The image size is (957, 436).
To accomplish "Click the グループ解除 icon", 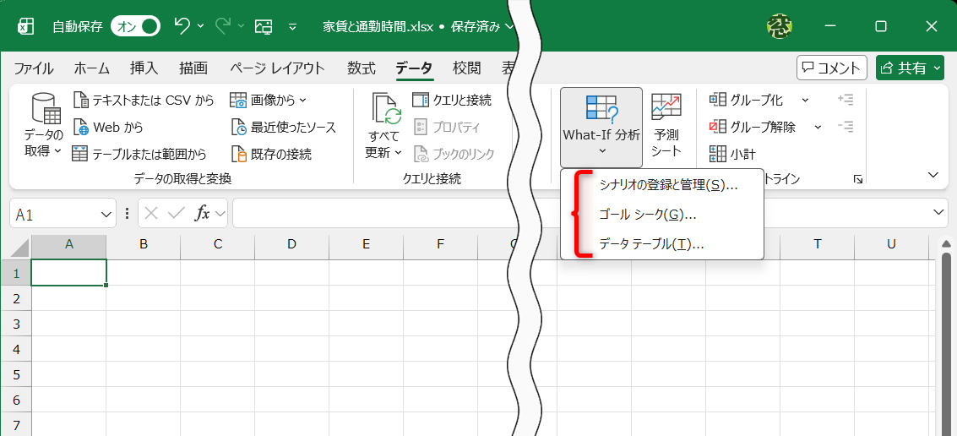I will pos(718,127).
